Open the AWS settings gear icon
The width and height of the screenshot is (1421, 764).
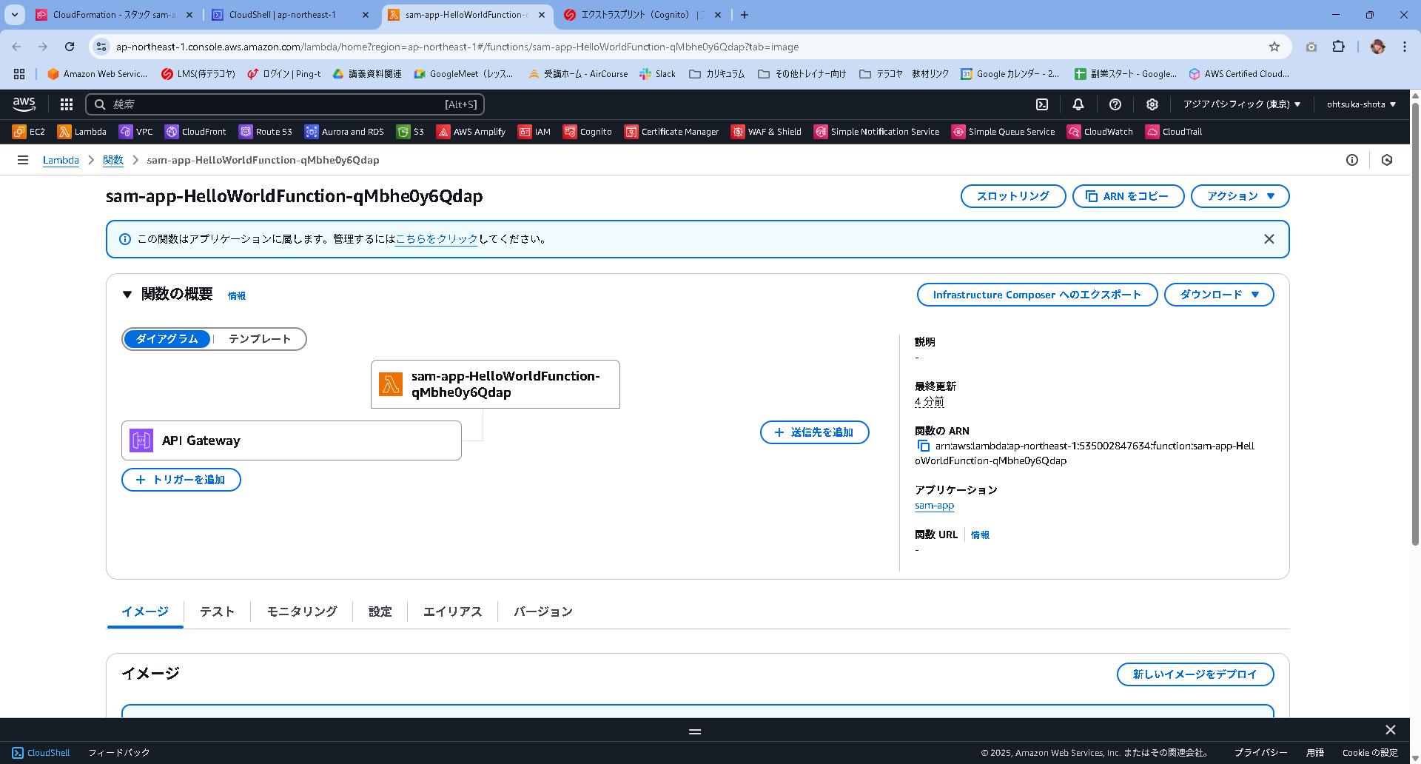point(1152,104)
